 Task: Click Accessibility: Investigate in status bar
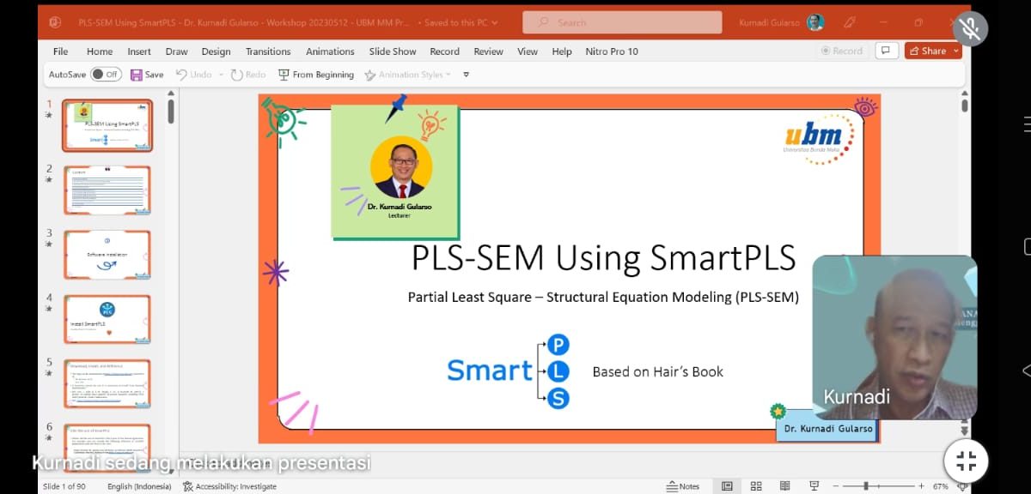point(230,486)
